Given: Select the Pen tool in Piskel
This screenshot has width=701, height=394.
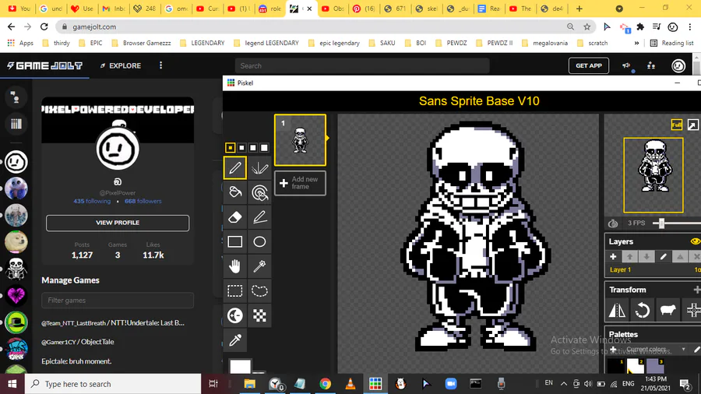Looking at the screenshot, I should [234, 168].
